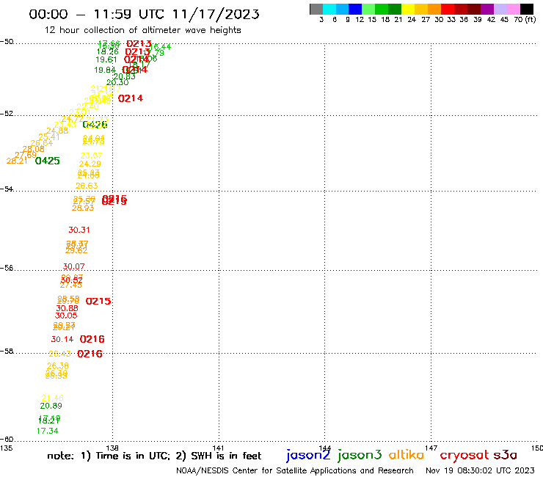Viewport: 543px width, 477px height.
Task: Click the date range title at the top
Action: pyautogui.click(x=144, y=14)
